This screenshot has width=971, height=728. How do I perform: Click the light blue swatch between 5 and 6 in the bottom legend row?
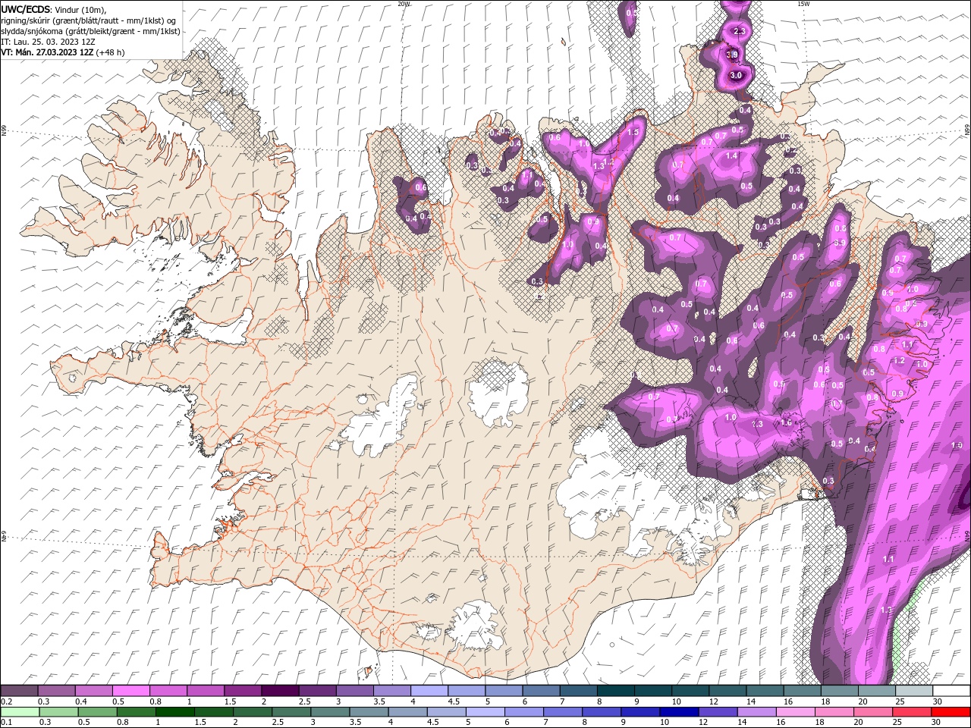coord(485,711)
